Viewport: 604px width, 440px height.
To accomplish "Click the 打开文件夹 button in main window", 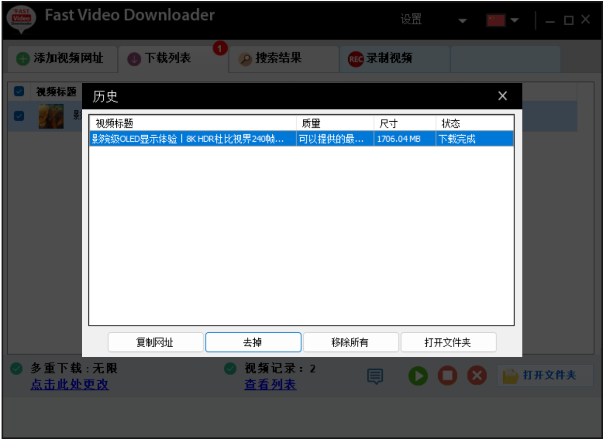I will click(545, 376).
